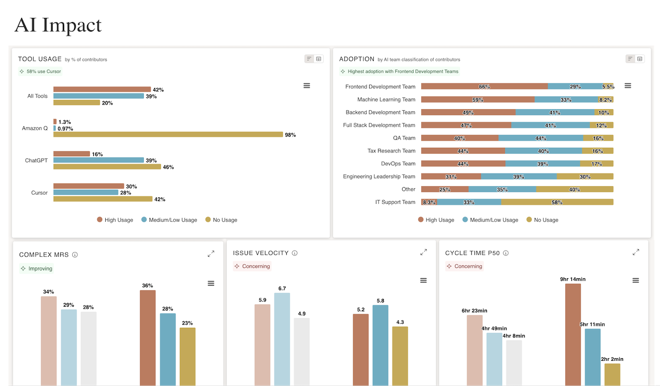The width and height of the screenshot is (660, 386).
Task: Switch Adoption panel to table view
Action: [640, 59]
